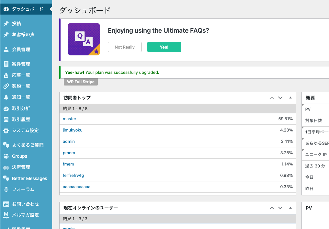Move 現在オンラインのユーザー widget up
The image size is (329, 229).
(272, 208)
